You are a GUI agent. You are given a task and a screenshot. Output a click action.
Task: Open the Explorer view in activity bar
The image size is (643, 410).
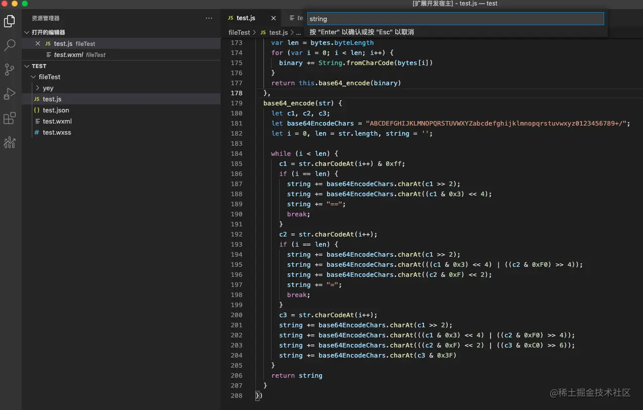10,21
